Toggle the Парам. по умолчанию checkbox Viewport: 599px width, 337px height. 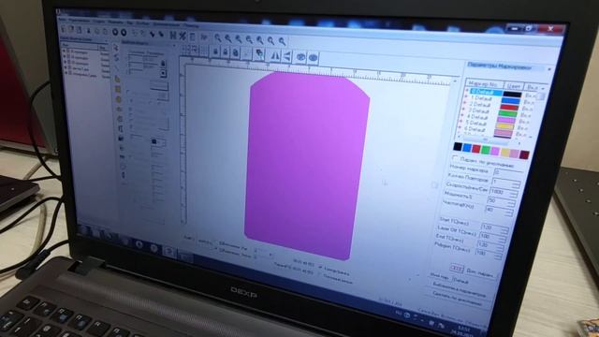click(456, 157)
